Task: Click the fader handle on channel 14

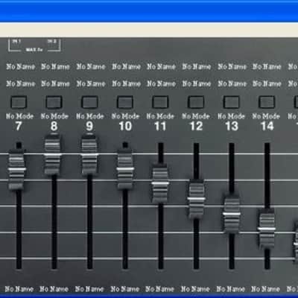Action: tap(267, 229)
